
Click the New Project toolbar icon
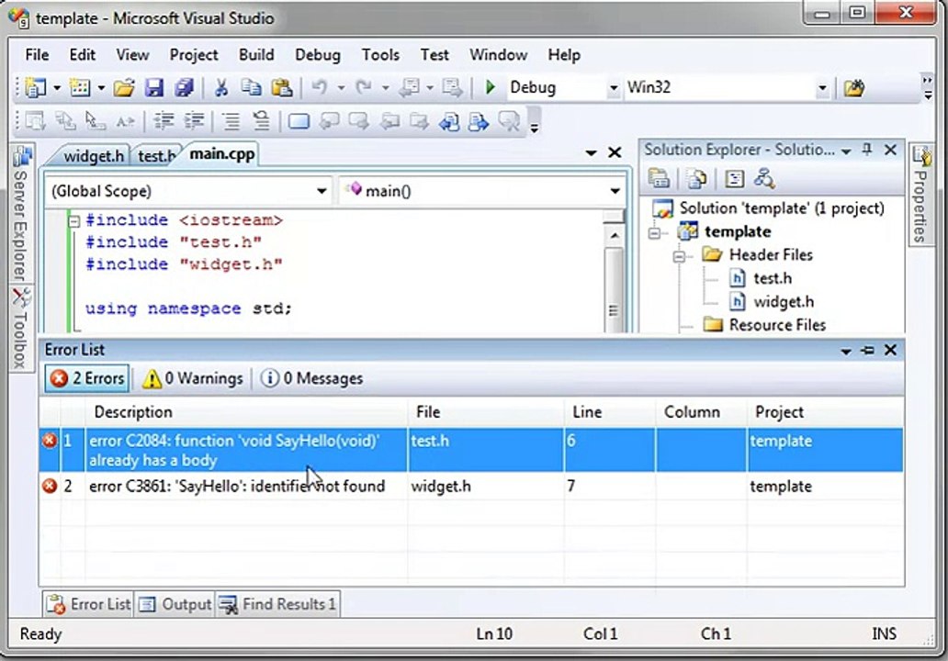click(x=35, y=88)
